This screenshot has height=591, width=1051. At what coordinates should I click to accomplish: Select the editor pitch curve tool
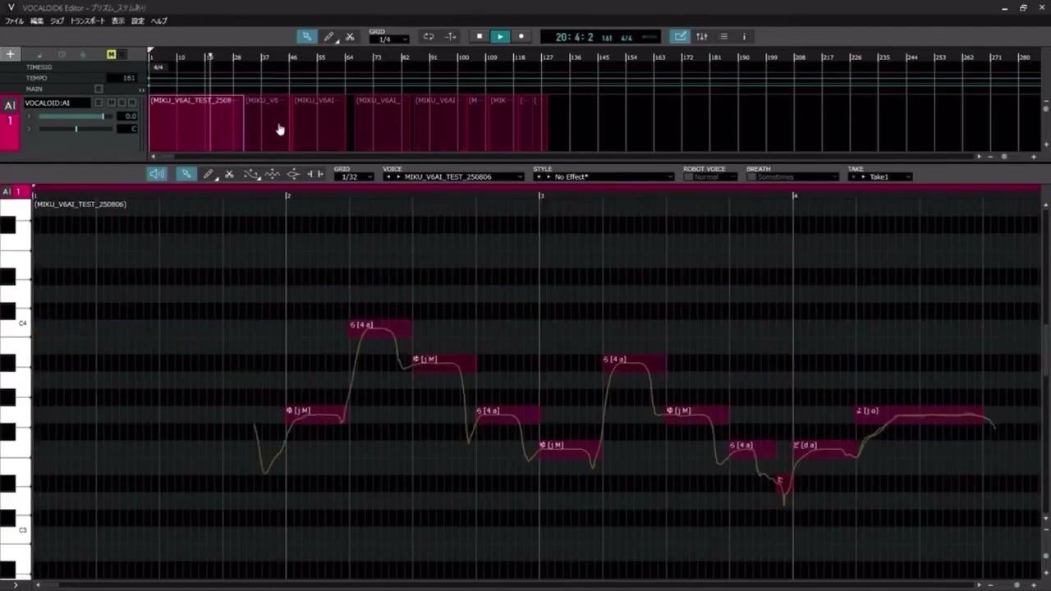(251, 174)
